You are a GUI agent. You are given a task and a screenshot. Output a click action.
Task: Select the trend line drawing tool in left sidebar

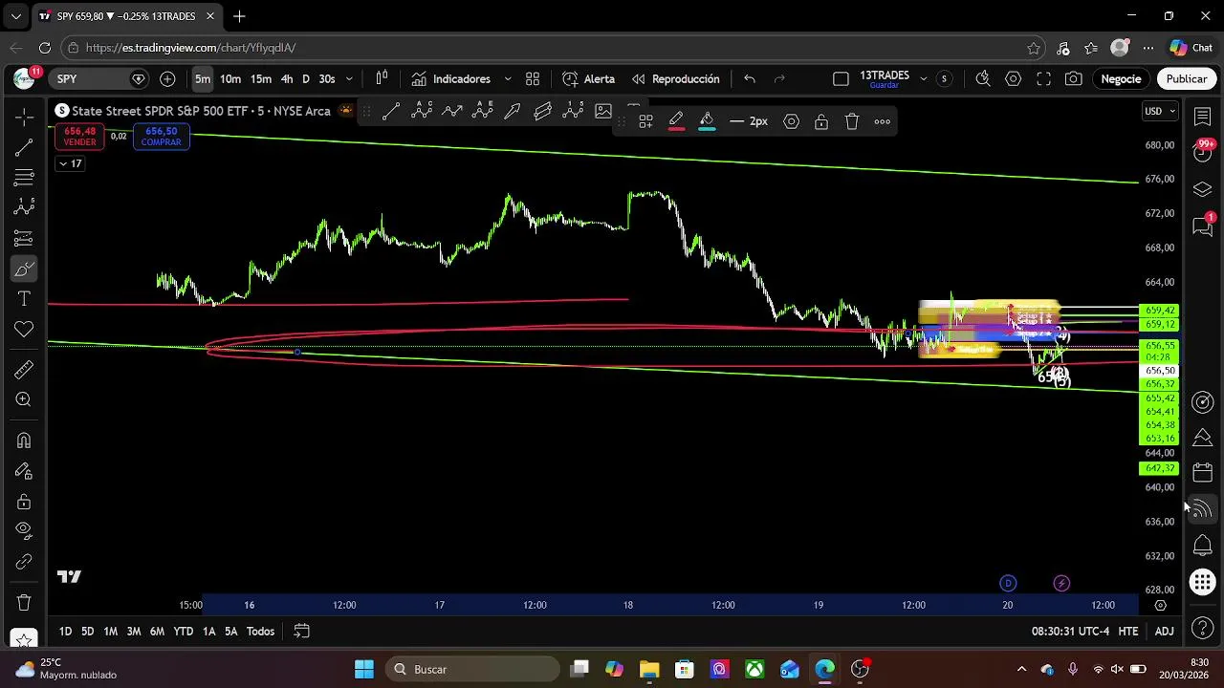click(24, 147)
